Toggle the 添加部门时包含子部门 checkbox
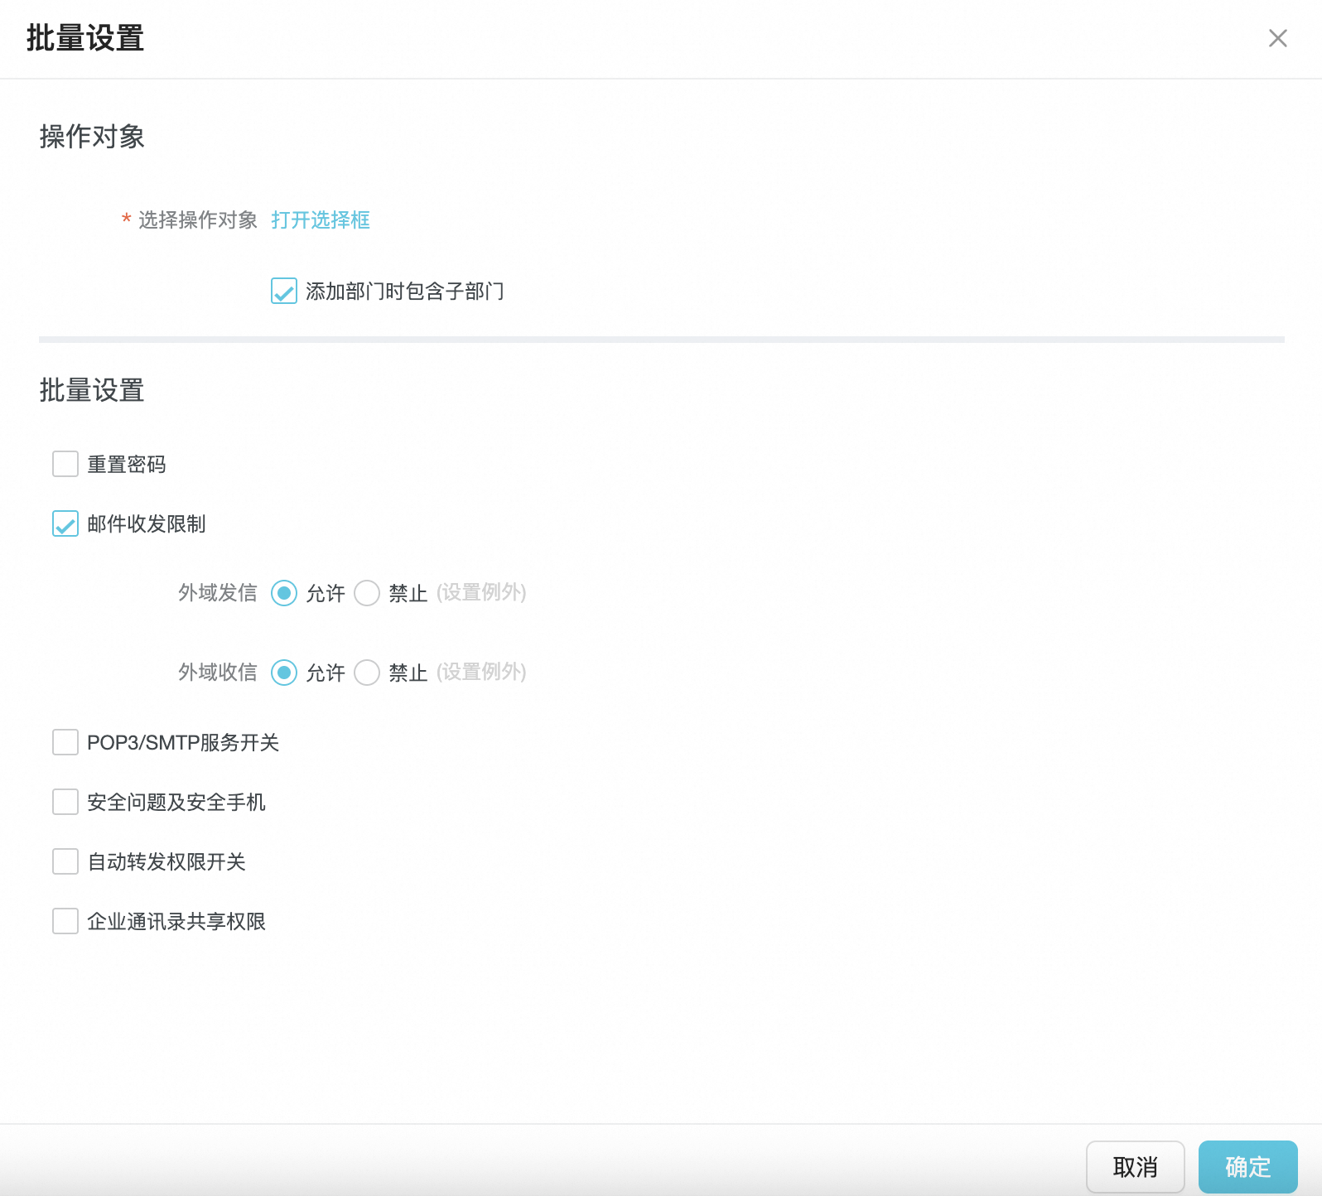 click(284, 291)
